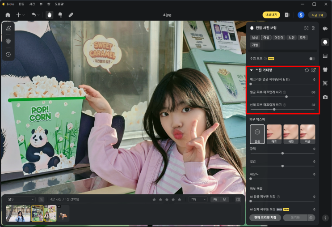Viewport: 332px width, 227px height.
Task: Choose the 새틴 skin texture thumbnail
Action: pos(291,134)
